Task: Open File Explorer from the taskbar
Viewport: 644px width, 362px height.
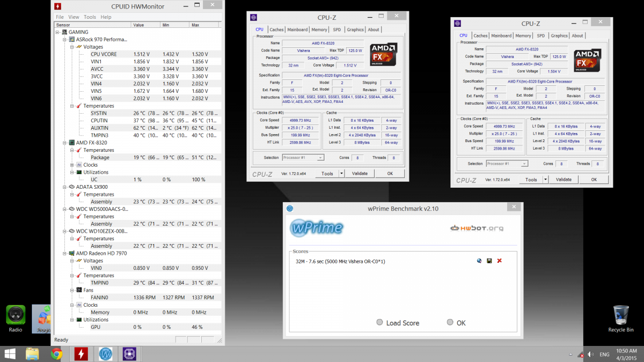Action: 32,353
